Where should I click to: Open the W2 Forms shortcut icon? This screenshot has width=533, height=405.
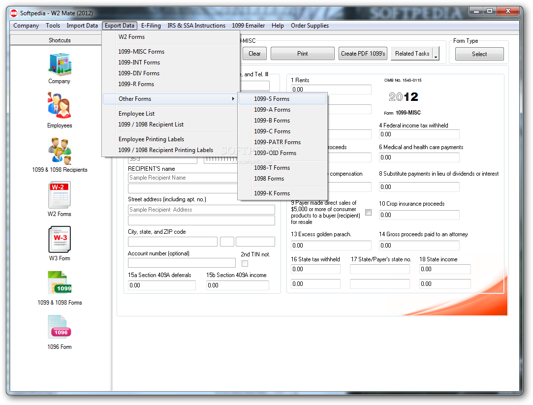pyautogui.click(x=60, y=195)
